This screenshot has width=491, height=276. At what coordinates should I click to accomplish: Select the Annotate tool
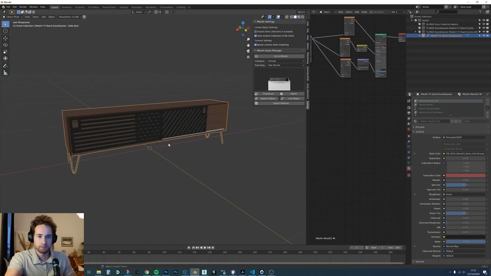(5, 66)
